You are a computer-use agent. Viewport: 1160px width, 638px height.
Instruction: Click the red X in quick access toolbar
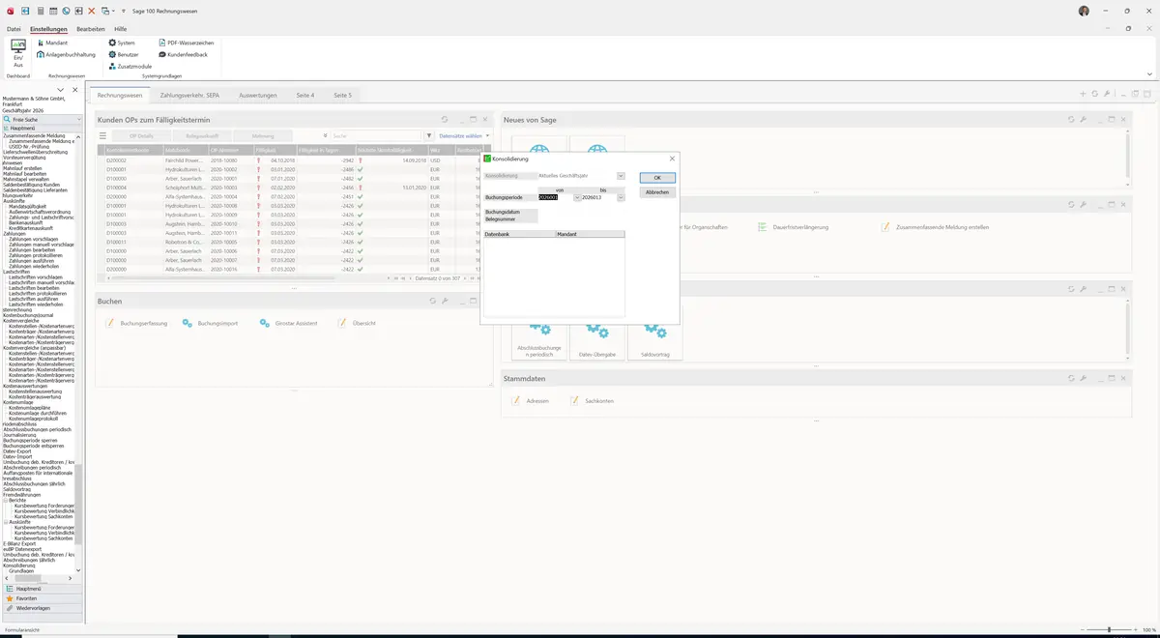click(92, 10)
